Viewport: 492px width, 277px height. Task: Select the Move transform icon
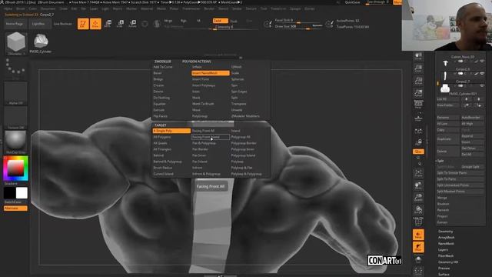tap(108, 24)
